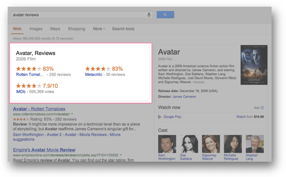Open the Metacritic rating link

point(94,75)
